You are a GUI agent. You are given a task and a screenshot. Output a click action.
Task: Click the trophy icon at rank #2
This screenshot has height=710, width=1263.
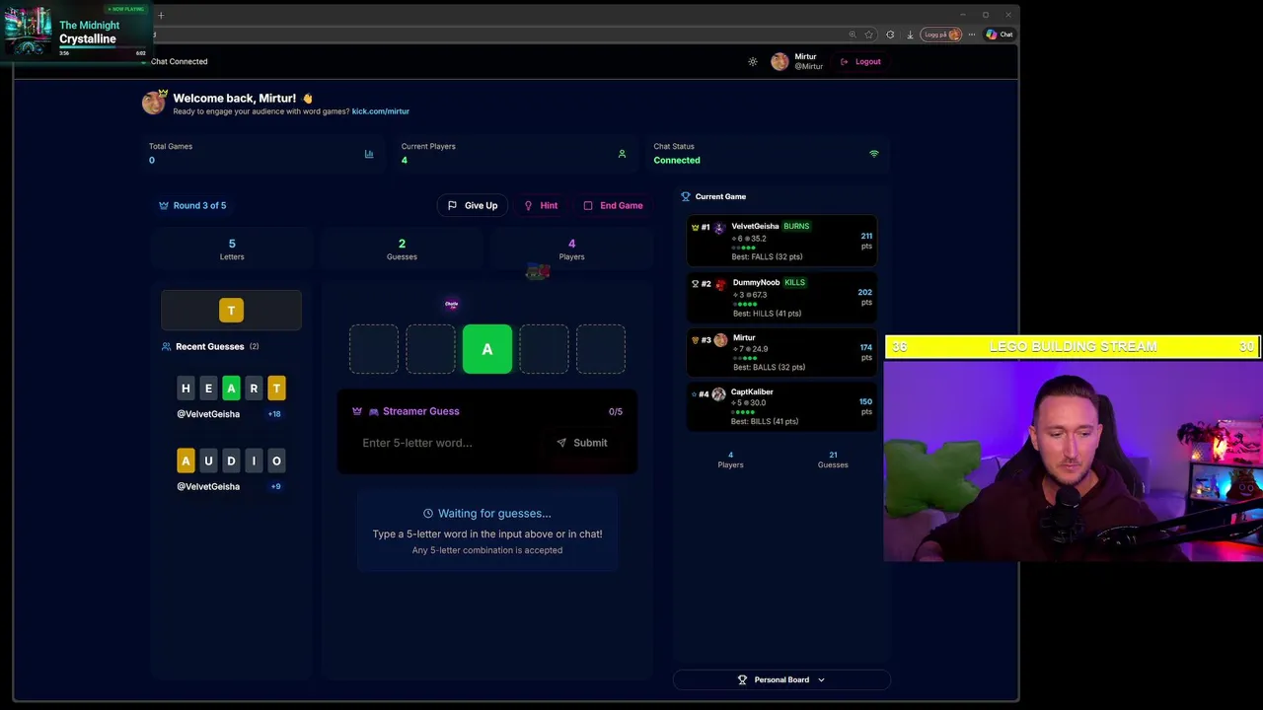coord(695,283)
